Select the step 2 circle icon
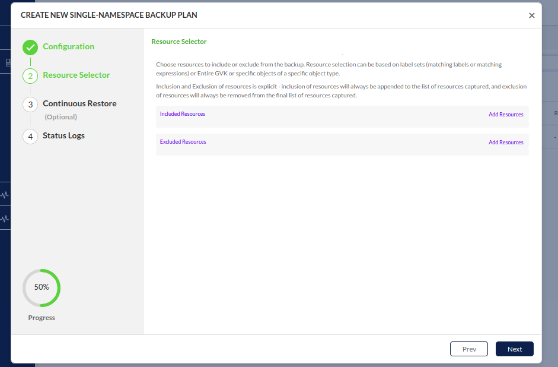Viewport: 558px width, 367px height. pyautogui.click(x=30, y=76)
